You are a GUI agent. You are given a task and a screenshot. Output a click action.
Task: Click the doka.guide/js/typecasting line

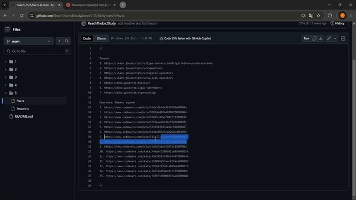[128, 93]
